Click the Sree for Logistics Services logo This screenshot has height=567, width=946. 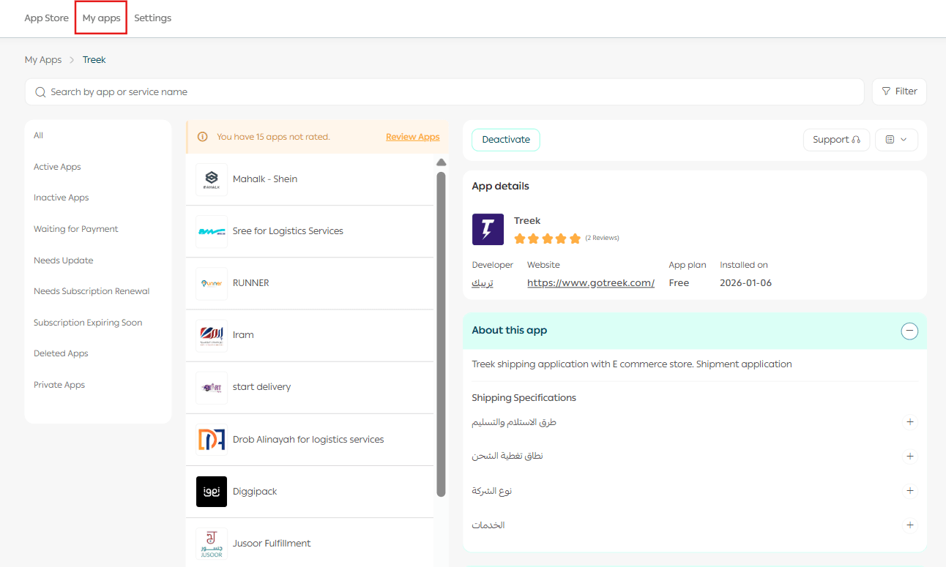[x=212, y=231]
